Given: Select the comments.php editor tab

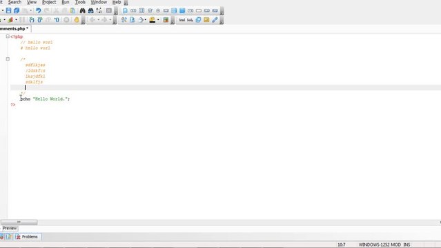Looking at the screenshot, I should pyautogui.click(x=14, y=29).
